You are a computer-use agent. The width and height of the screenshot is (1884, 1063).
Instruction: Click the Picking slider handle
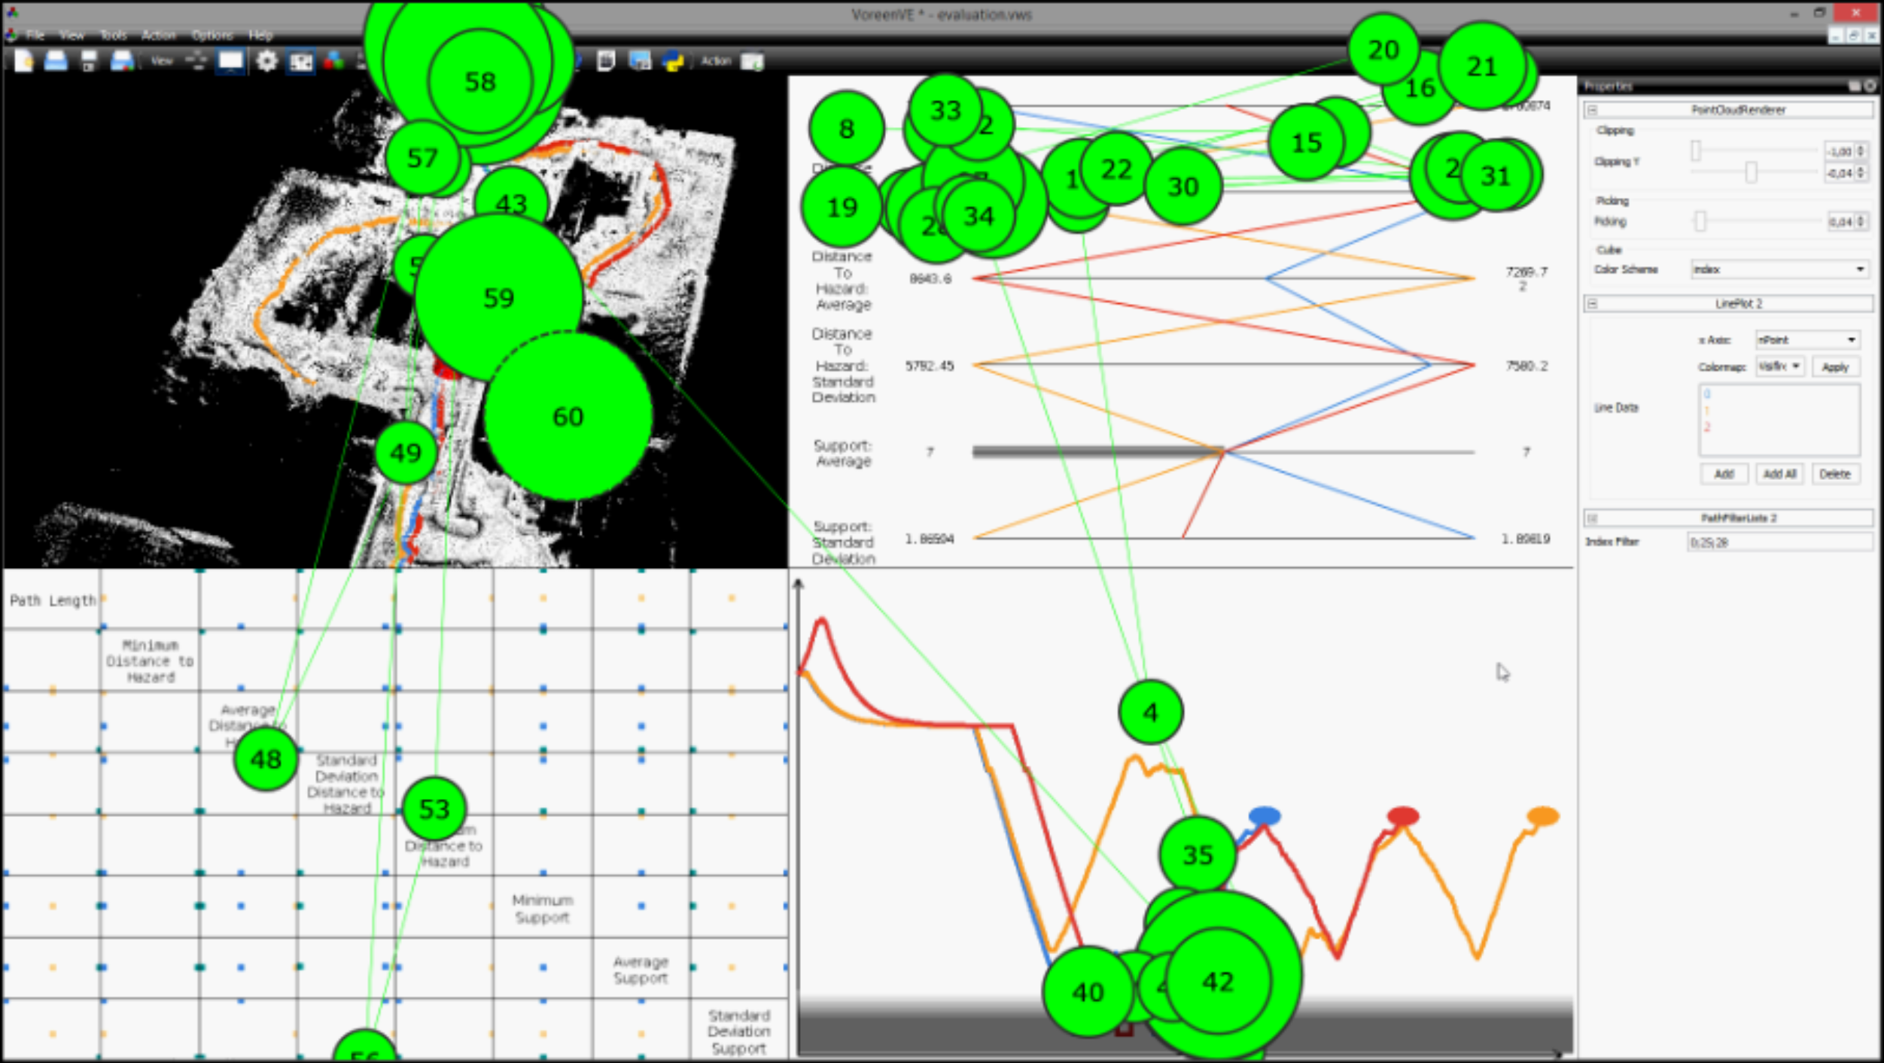[x=1700, y=221]
